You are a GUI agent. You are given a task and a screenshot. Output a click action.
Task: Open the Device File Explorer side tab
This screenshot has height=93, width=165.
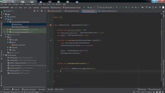(x=163, y=67)
